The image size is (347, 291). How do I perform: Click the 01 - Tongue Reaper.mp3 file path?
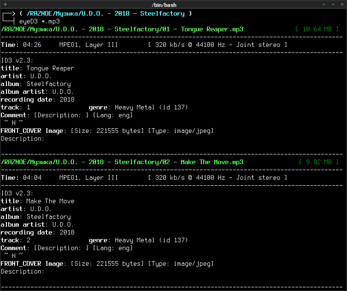(122, 29)
